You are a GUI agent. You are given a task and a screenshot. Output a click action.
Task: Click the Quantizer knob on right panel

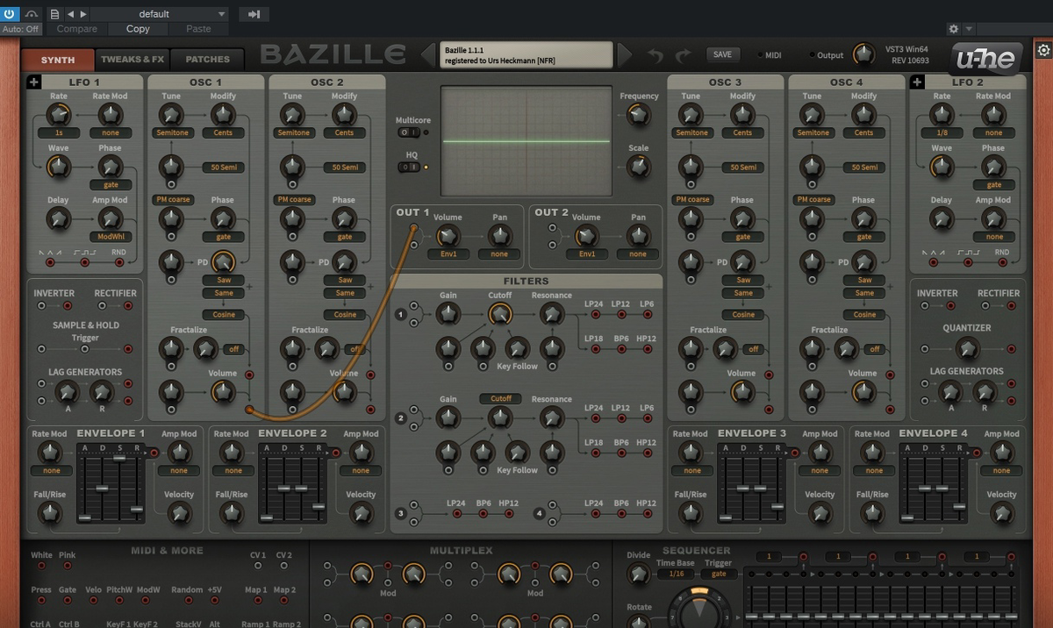point(966,349)
